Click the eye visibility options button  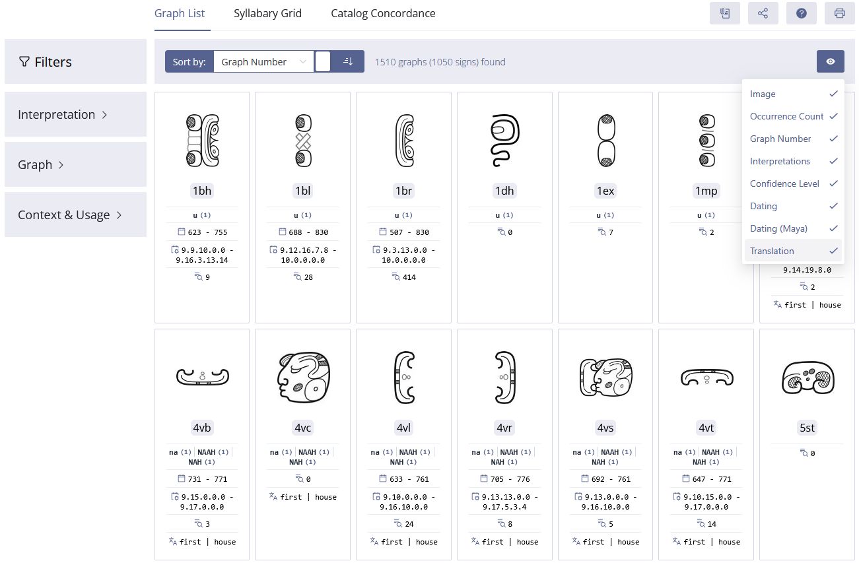click(x=831, y=61)
